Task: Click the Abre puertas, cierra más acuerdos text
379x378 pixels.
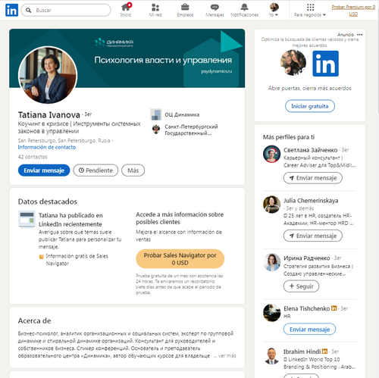Action: (x=310, y=88)
